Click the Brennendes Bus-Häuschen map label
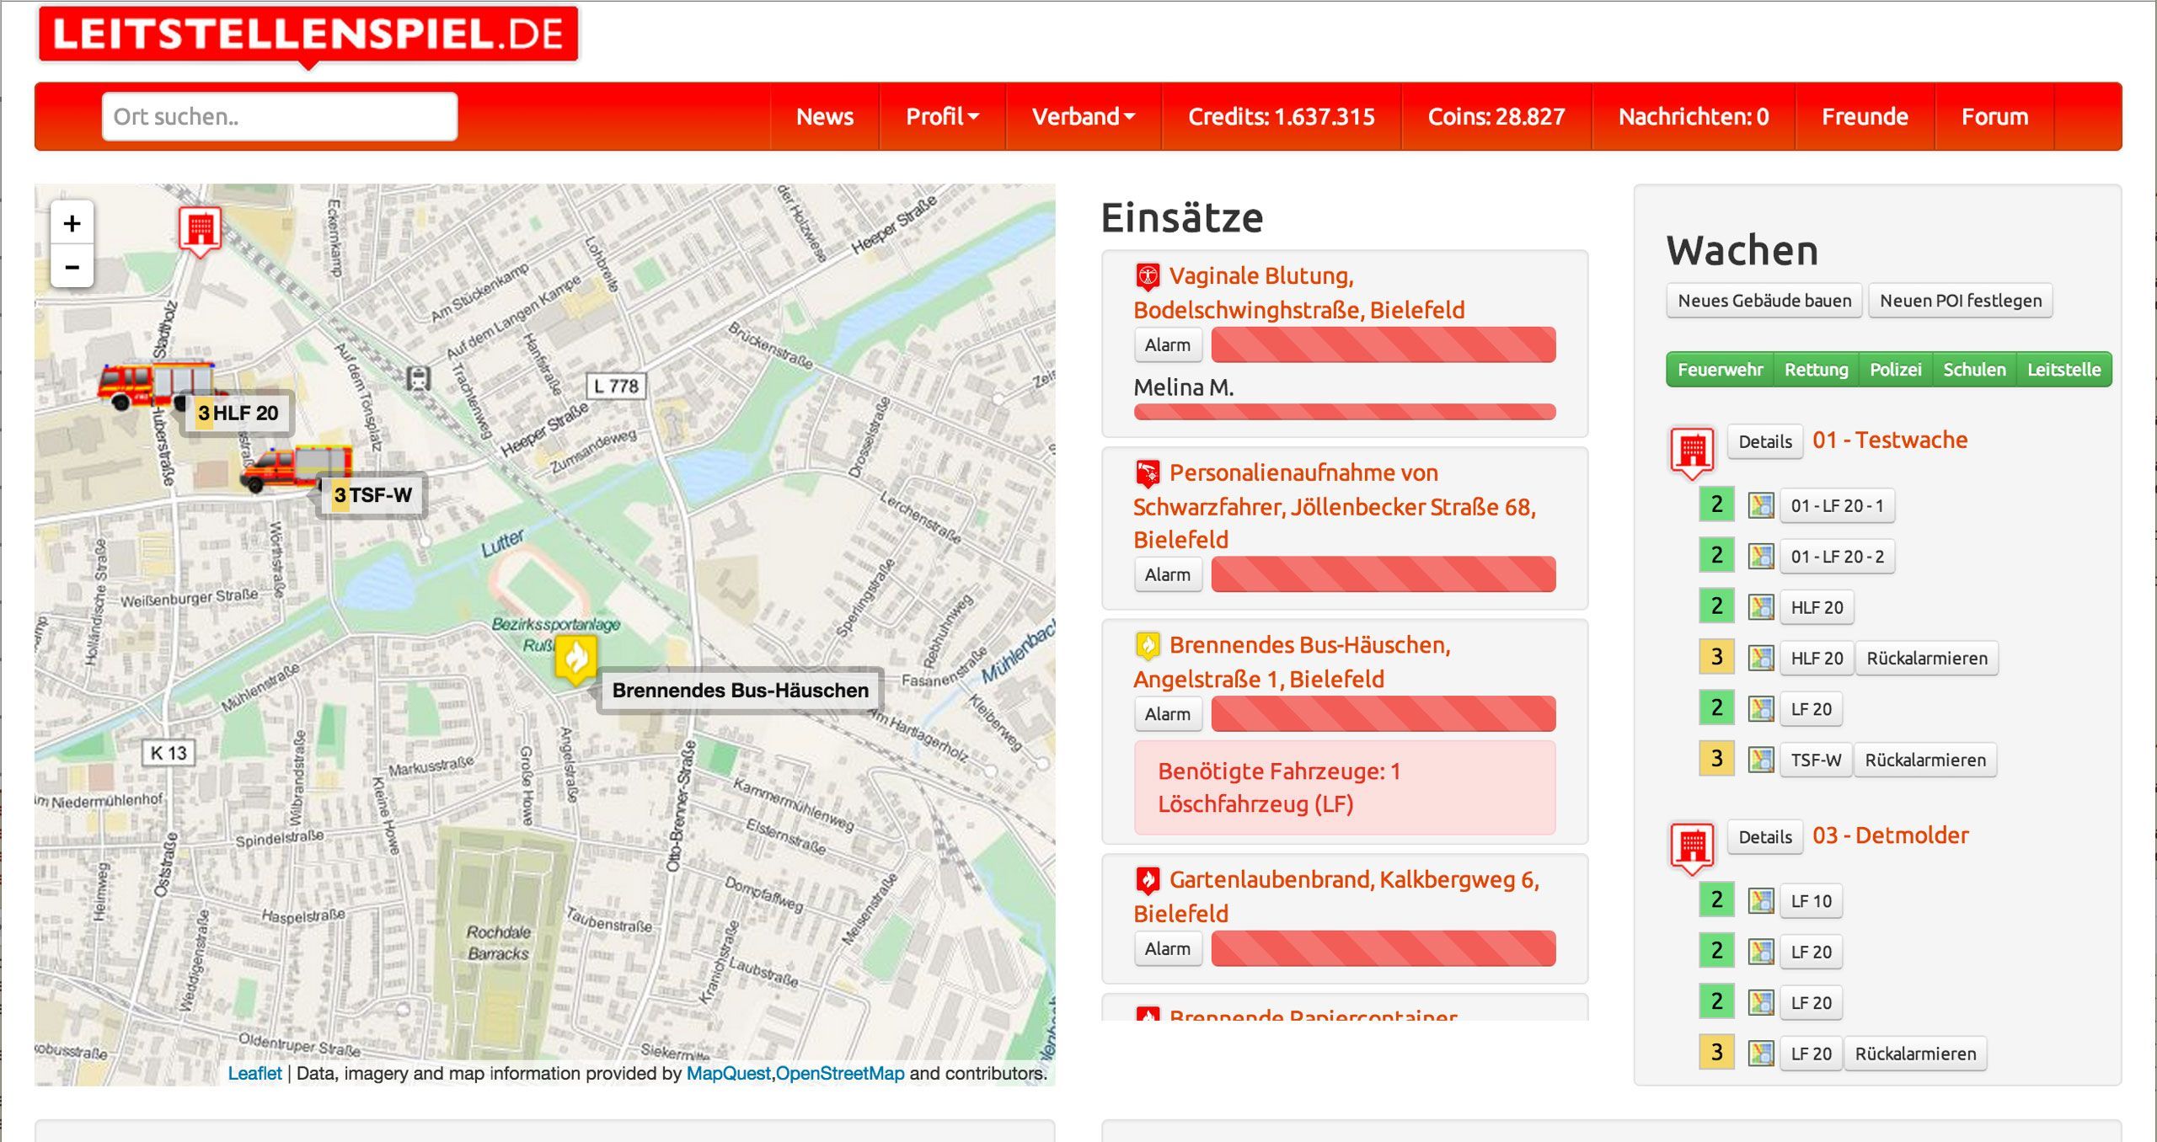 pyautogui.click(x=740, y=691)
